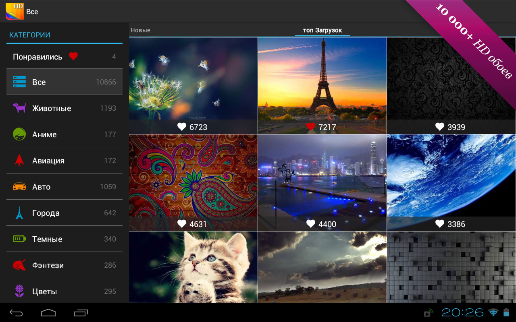The width and height of the screenshot is (516, 322).
Task: Select the Аниме category icon
Action: (19, 134)
